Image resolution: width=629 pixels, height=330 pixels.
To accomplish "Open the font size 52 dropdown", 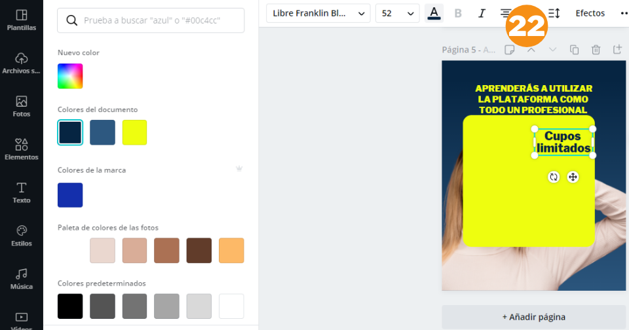I will (398, 13).
